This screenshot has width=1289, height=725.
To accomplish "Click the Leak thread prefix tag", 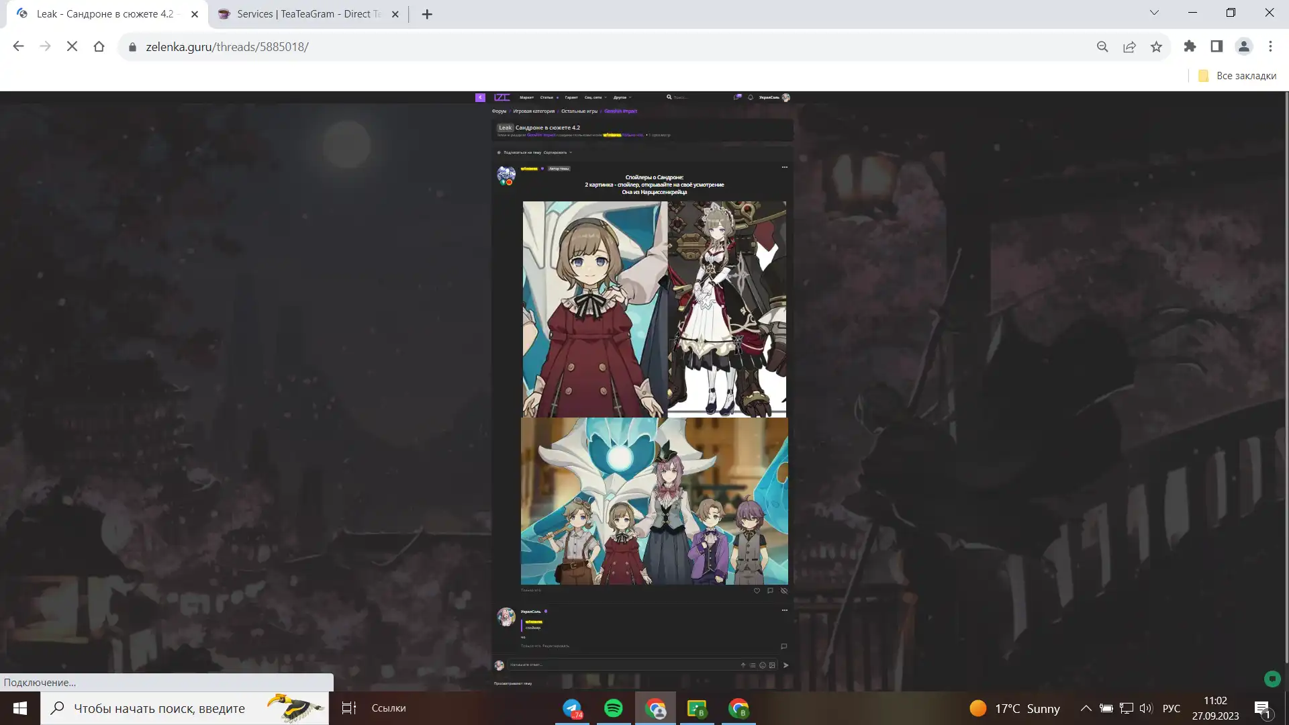I will (505, 128).
